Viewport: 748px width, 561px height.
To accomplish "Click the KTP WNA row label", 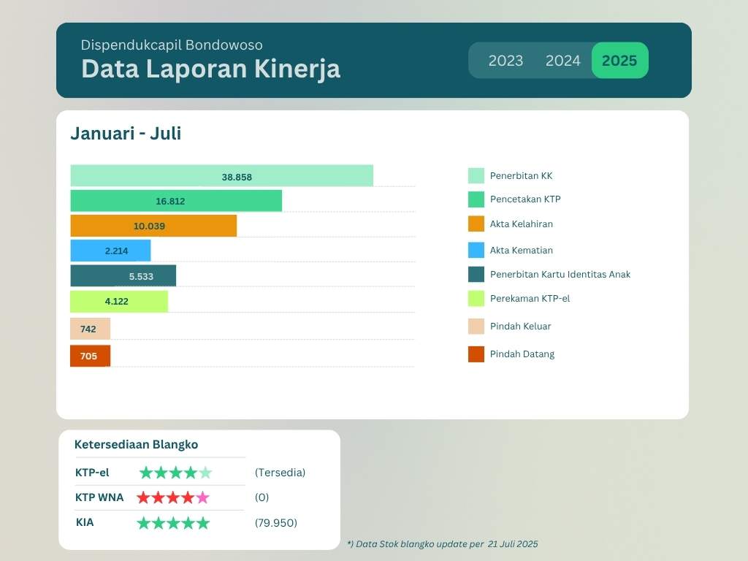I will point(99,497).
